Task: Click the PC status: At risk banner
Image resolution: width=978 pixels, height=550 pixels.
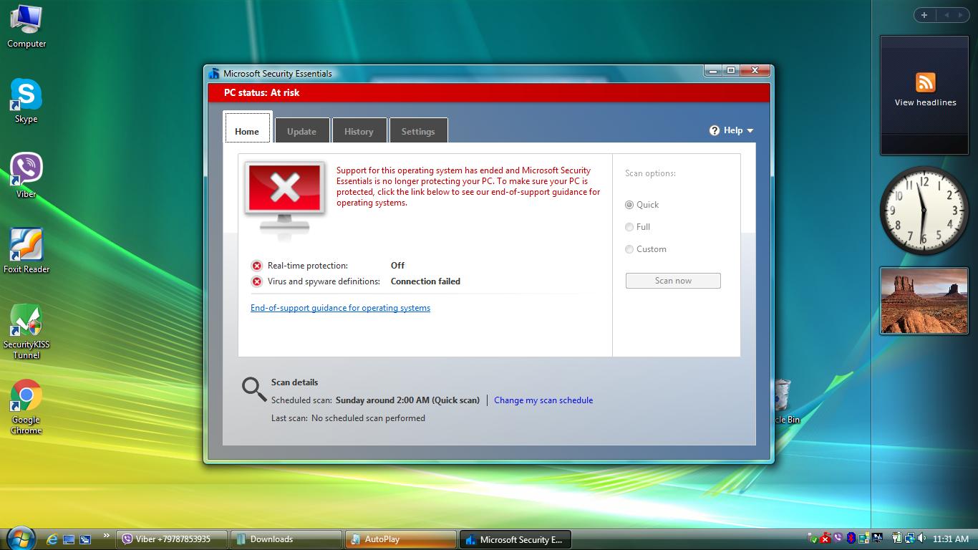Action: point(489,92)
